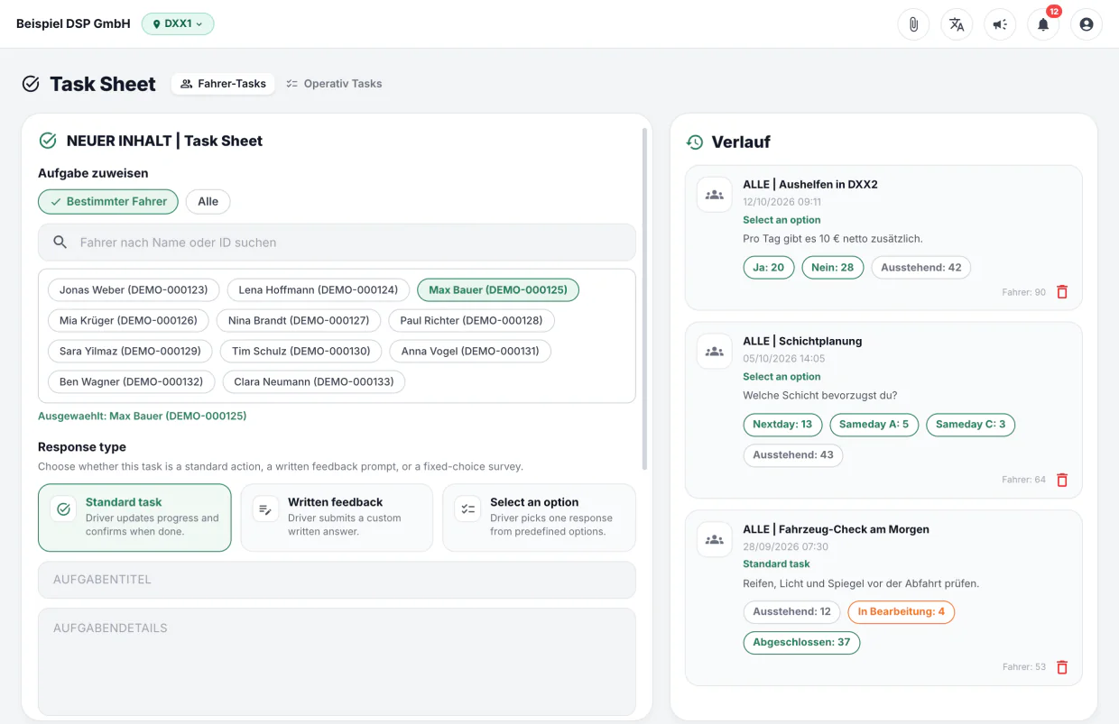Choose Standard task response type
The height and width of the screenshot is (724, 1119).
[x=134, y=518]
